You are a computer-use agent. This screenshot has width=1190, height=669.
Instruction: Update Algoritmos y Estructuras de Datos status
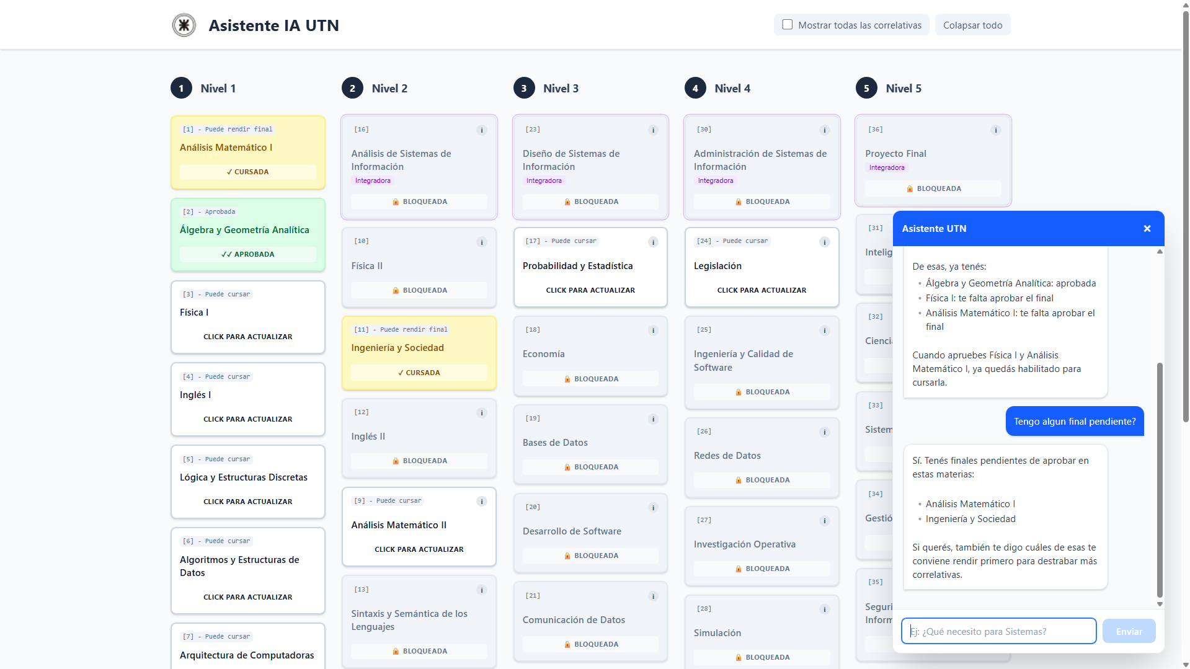point(248,597)
